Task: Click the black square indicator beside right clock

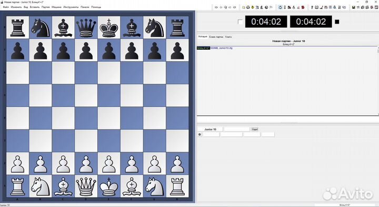Action: [337, 22]
